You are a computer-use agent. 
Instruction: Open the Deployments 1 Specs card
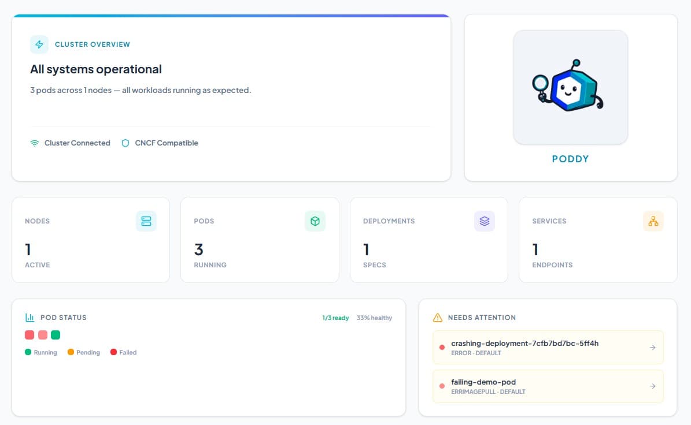429,240
